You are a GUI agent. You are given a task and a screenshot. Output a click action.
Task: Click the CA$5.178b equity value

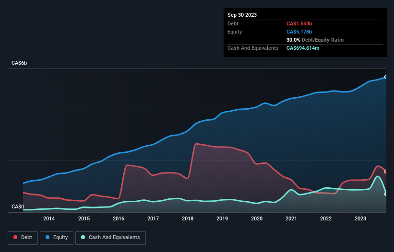[299, 32]
